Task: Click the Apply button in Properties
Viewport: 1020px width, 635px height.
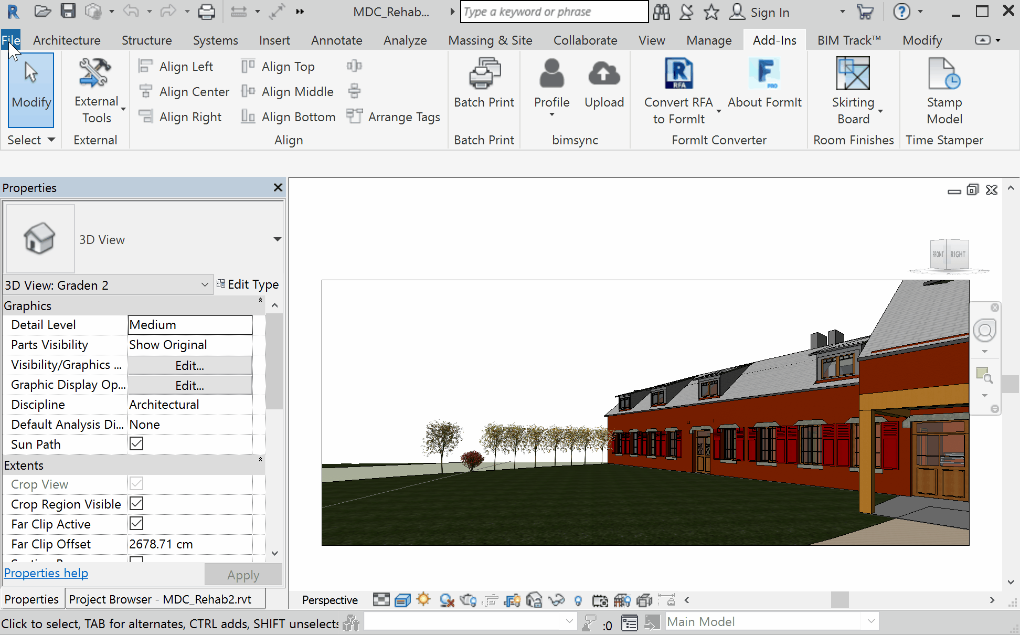Action: click(x=243, y=575)
